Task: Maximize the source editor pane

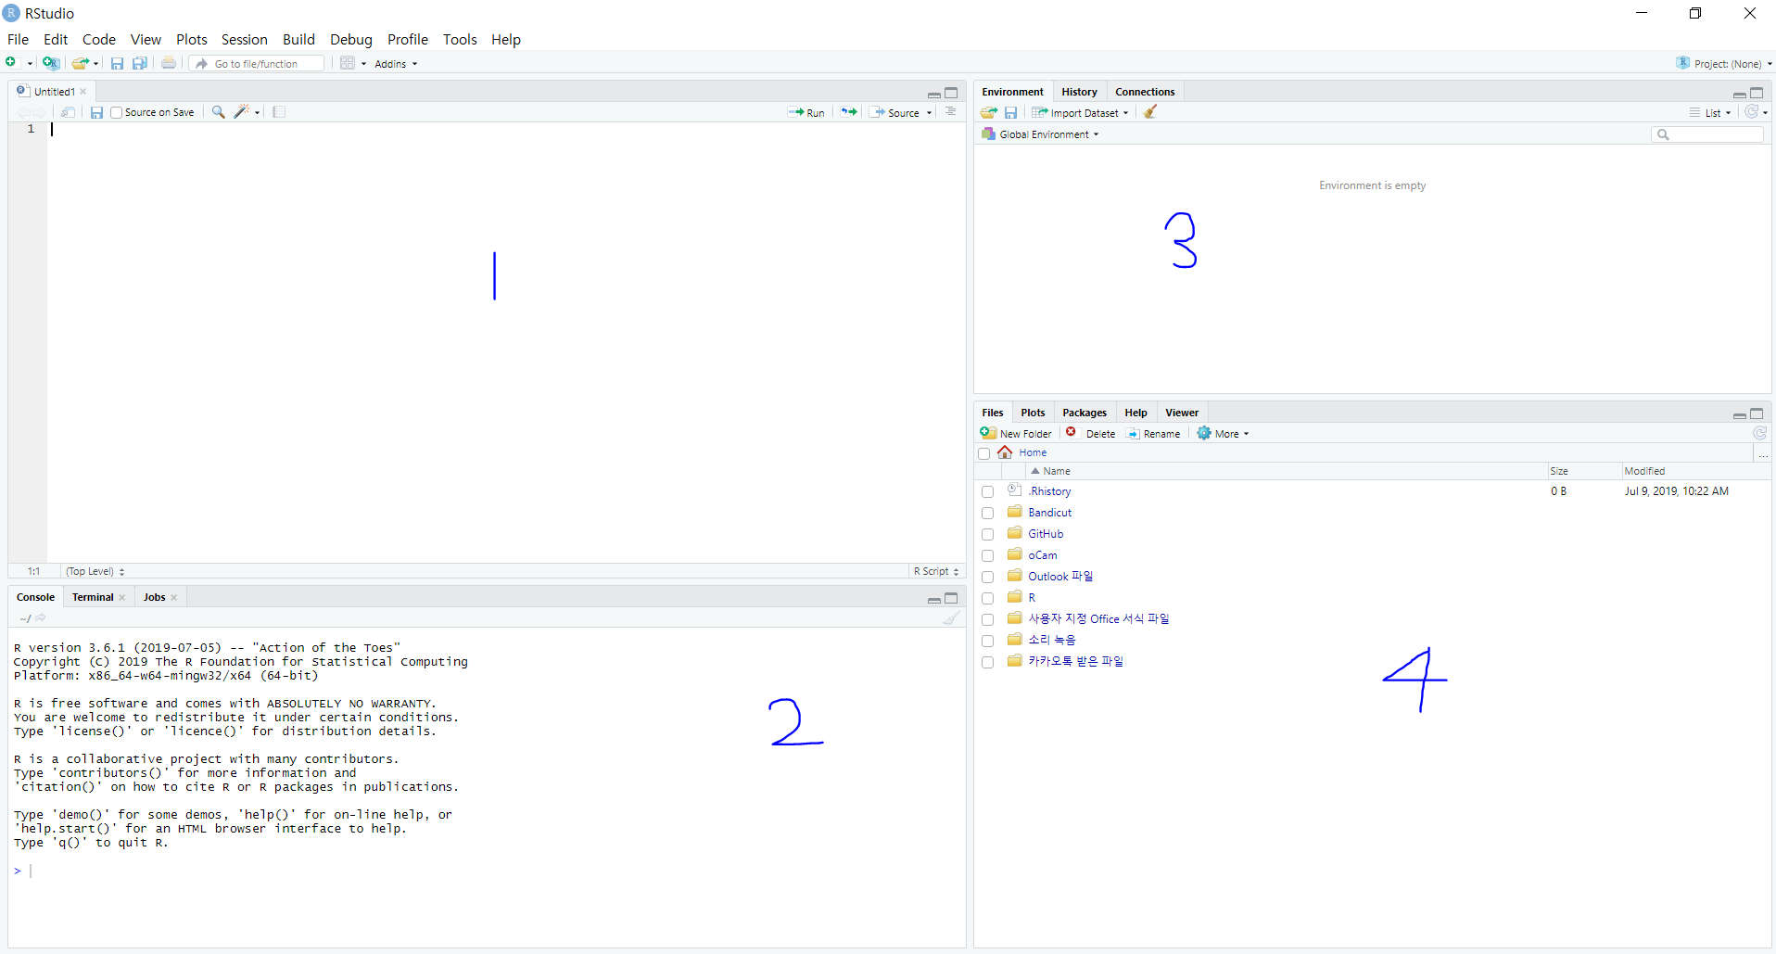Action: 951,93
